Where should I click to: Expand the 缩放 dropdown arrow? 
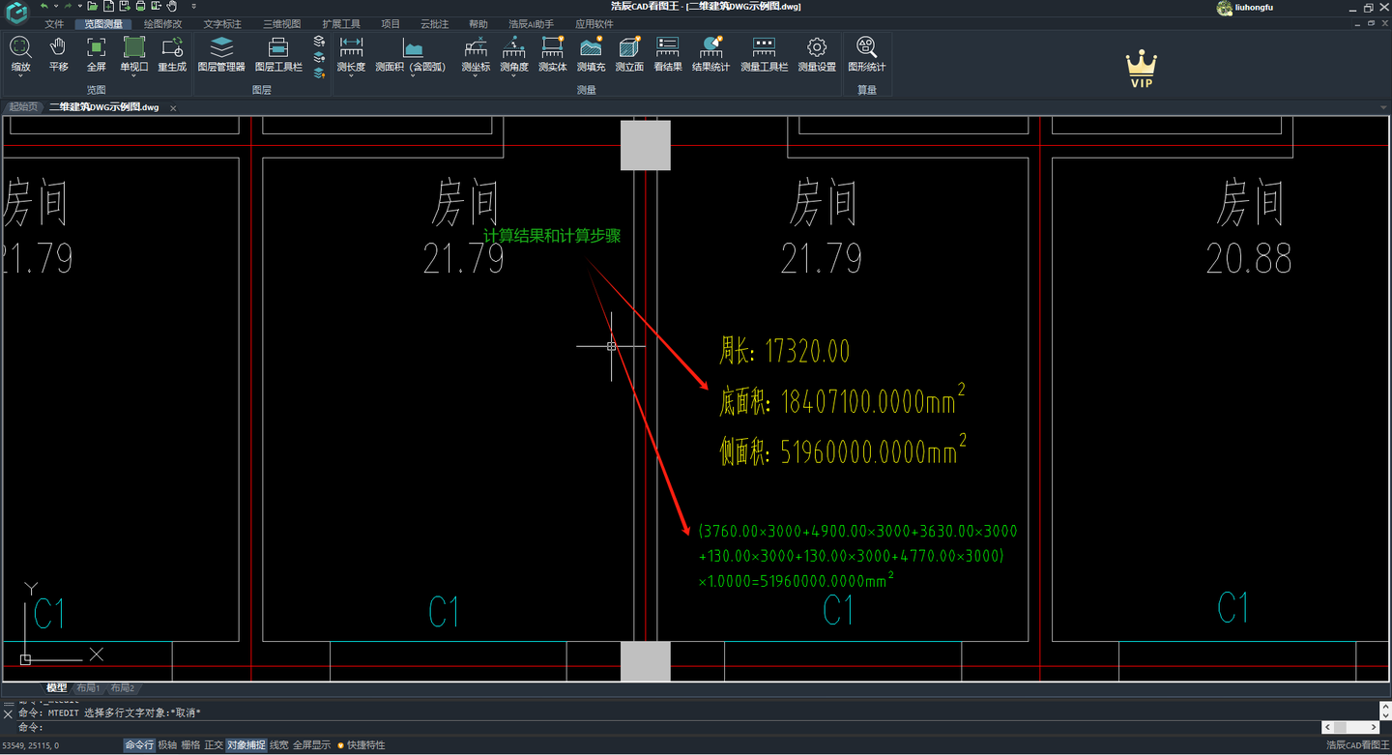pos(20,75)
